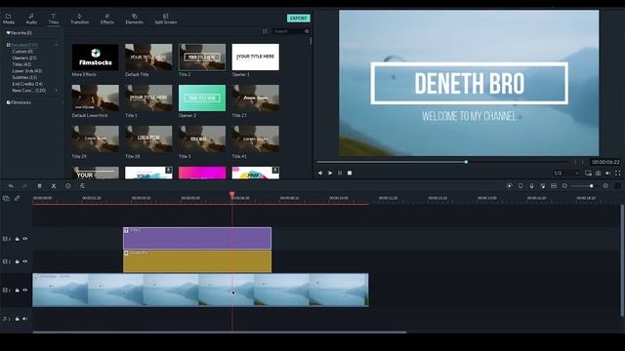Viewport: 625px width, 351px height.
Task: Expand the New Conc... category arrow
Action: click(57, 91)
